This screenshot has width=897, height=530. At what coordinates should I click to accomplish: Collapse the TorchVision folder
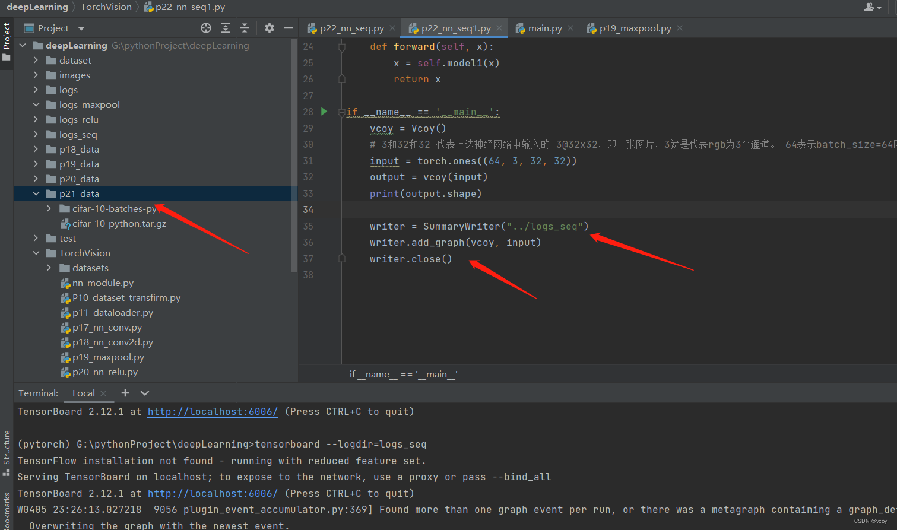pyautogui.click(x=36, y=253)
